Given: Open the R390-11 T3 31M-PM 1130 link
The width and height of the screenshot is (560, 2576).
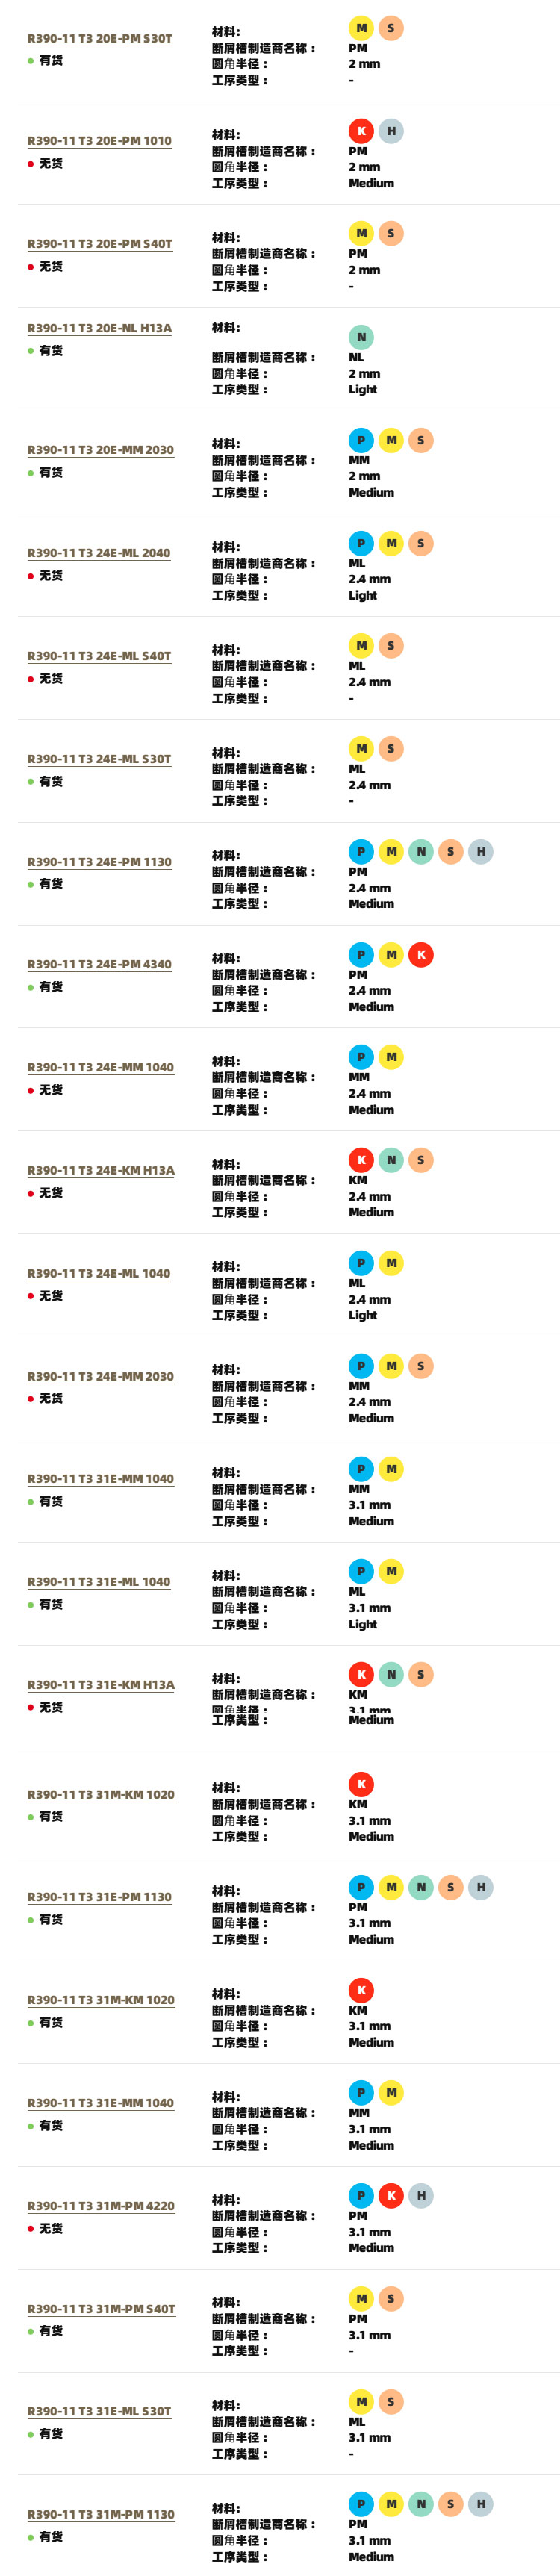Looking at the screenshot, I should [x=101, y=2514].
